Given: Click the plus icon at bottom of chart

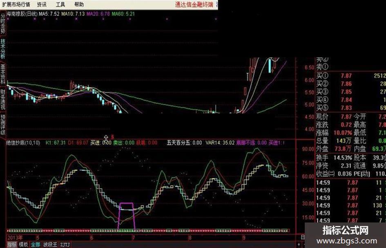Looking at the screenshot, I should [x=299, y=244].
